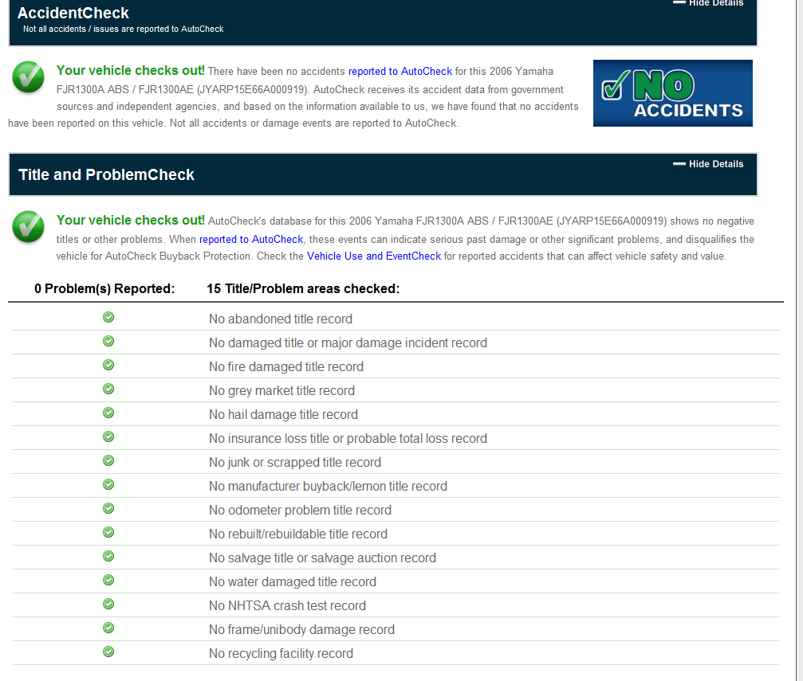The width and height of the screenshot is (803, 681).
Task: Select 'No NHTSA crash test record' text
Action: coord(287,606)
